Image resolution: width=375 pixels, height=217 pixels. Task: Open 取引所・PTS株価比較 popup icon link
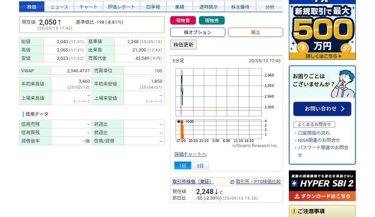(x=256, y=182)
